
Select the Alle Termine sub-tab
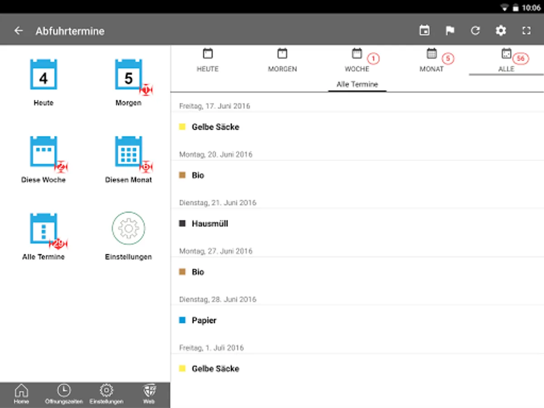pos(357,84)
